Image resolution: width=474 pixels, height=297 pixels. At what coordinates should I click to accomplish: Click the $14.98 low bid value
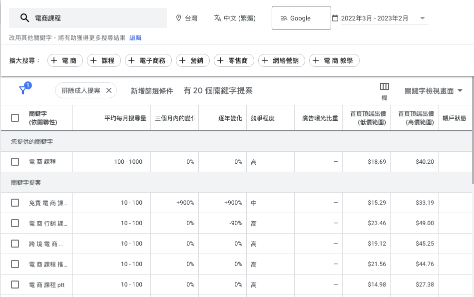click(377, 285)
